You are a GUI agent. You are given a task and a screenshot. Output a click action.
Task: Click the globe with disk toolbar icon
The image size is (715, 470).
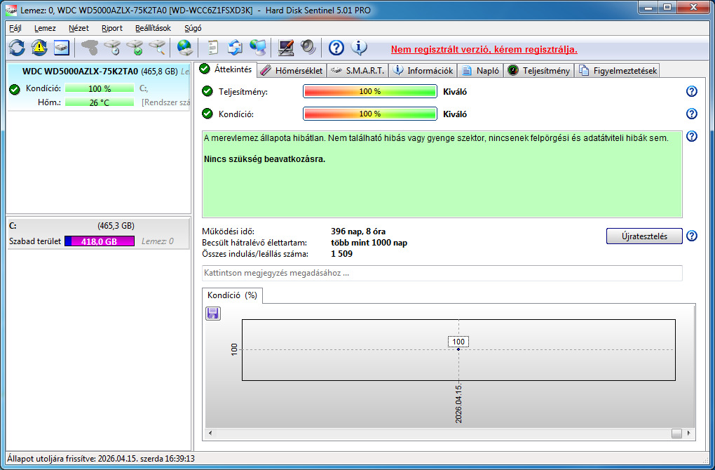(185, 48)
